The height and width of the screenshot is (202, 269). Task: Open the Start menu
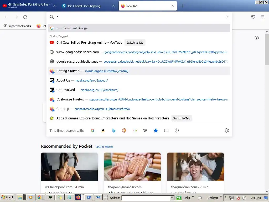[7, 197]
